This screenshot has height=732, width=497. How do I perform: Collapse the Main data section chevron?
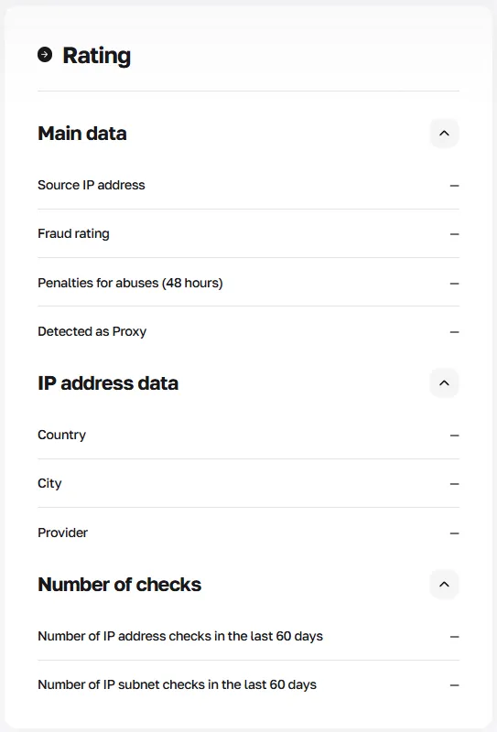click(x=444, y=134)
